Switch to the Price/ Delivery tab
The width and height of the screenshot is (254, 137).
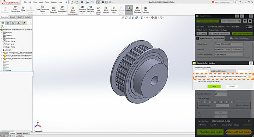[239, 38]
